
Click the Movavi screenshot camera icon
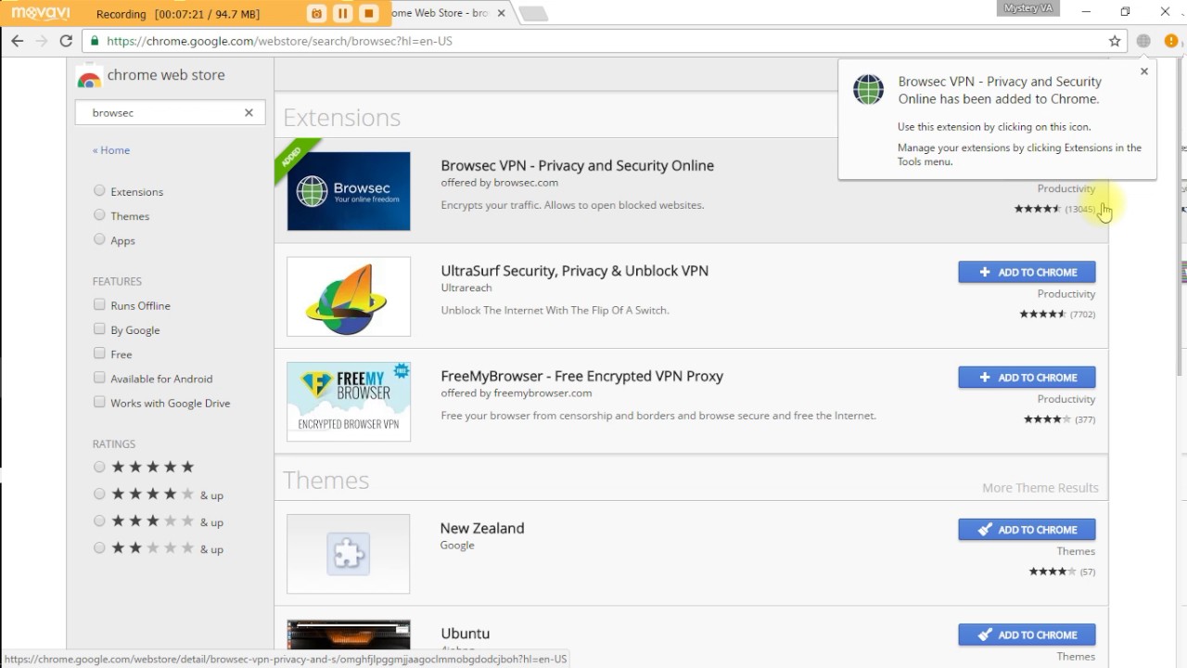(317, 13)
